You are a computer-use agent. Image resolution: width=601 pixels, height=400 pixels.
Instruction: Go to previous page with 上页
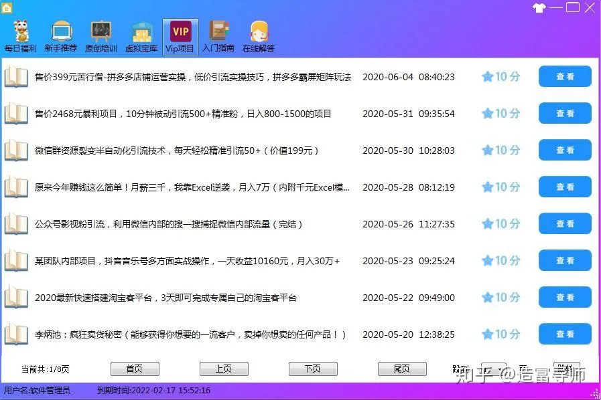point(224,369)
